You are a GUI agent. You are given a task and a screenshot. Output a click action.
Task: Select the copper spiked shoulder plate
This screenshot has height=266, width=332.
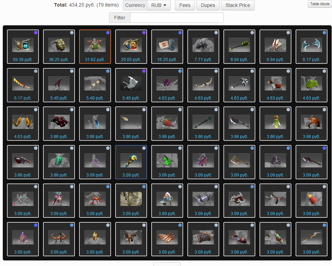[x=167, y=239]
